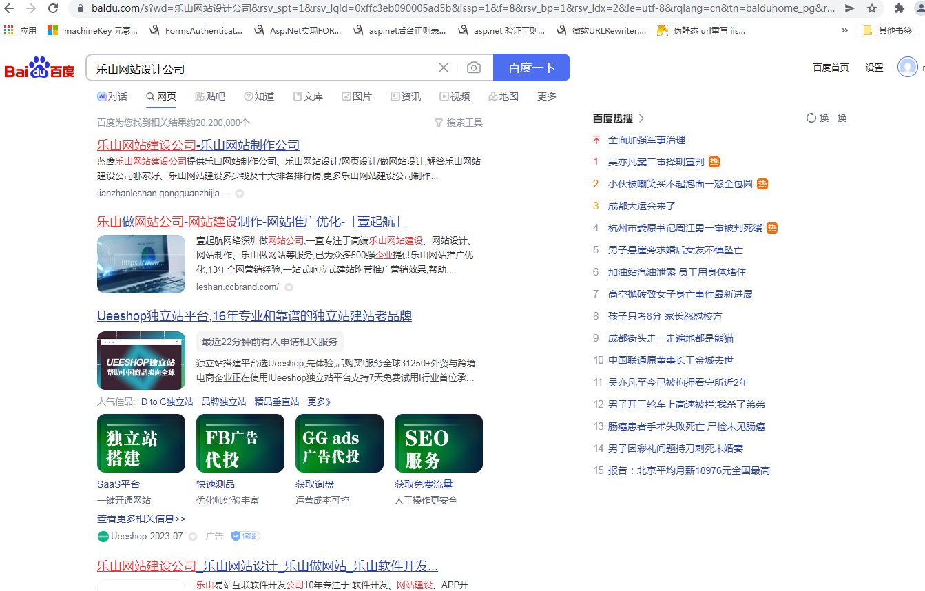Open result 乐山网站建设公司_乐山网站设计_乐山做网站
This screenshot has height=591, width=925.
267,566
